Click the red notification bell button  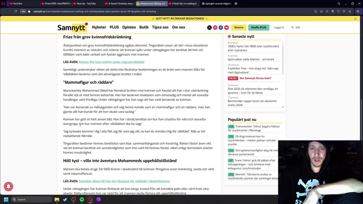(9, 186)
